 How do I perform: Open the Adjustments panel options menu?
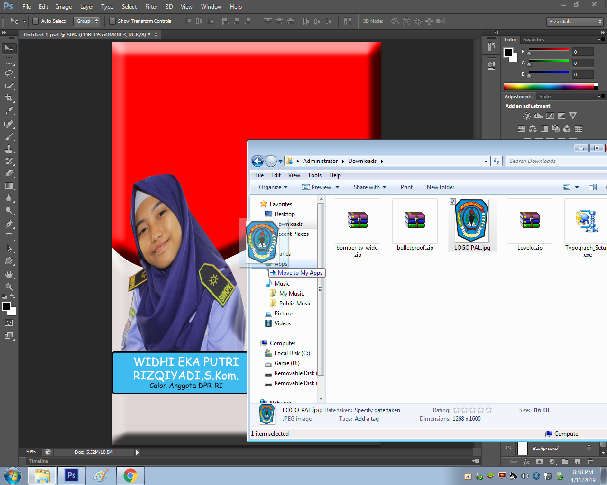[601, 97]
